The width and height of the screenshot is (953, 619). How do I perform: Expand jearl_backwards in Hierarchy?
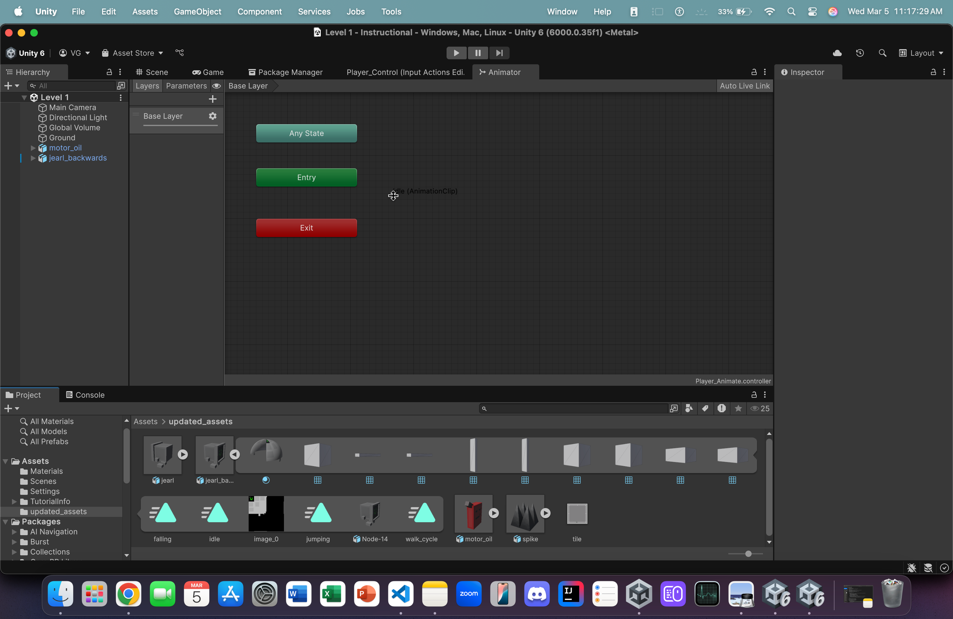(x=33, y=158)
